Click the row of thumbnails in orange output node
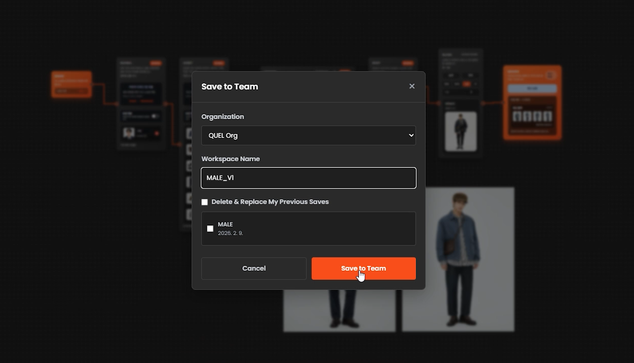 coord(532,117)
